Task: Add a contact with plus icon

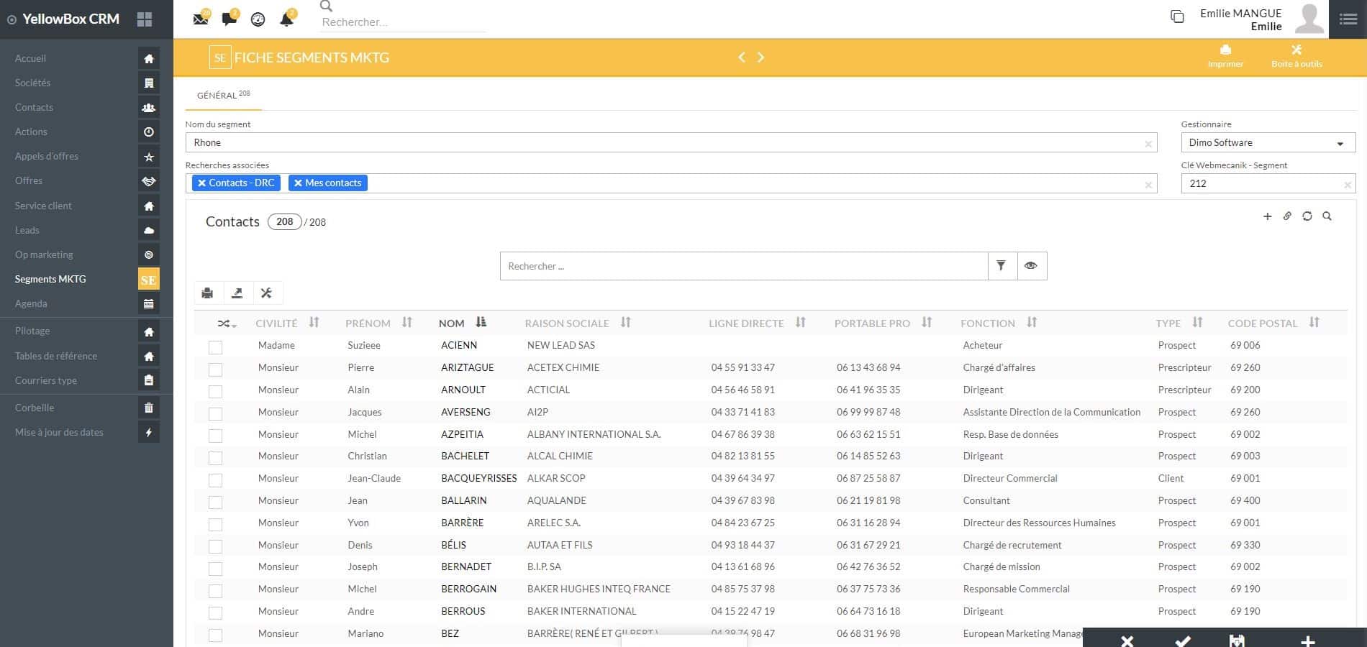Action: [1267, 216]
